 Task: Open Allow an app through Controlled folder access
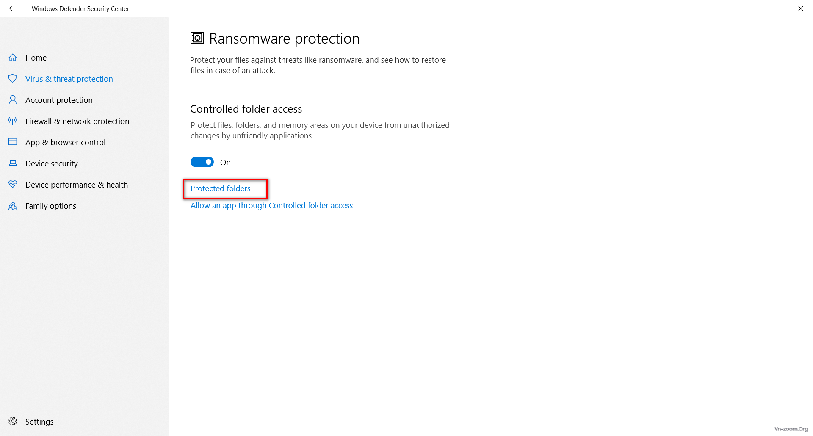point(271,205)
